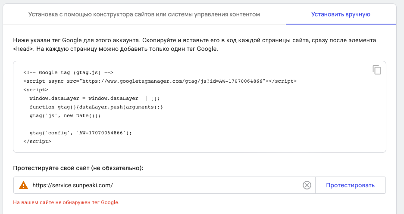Switch to the Установить вручную tab

341,14
